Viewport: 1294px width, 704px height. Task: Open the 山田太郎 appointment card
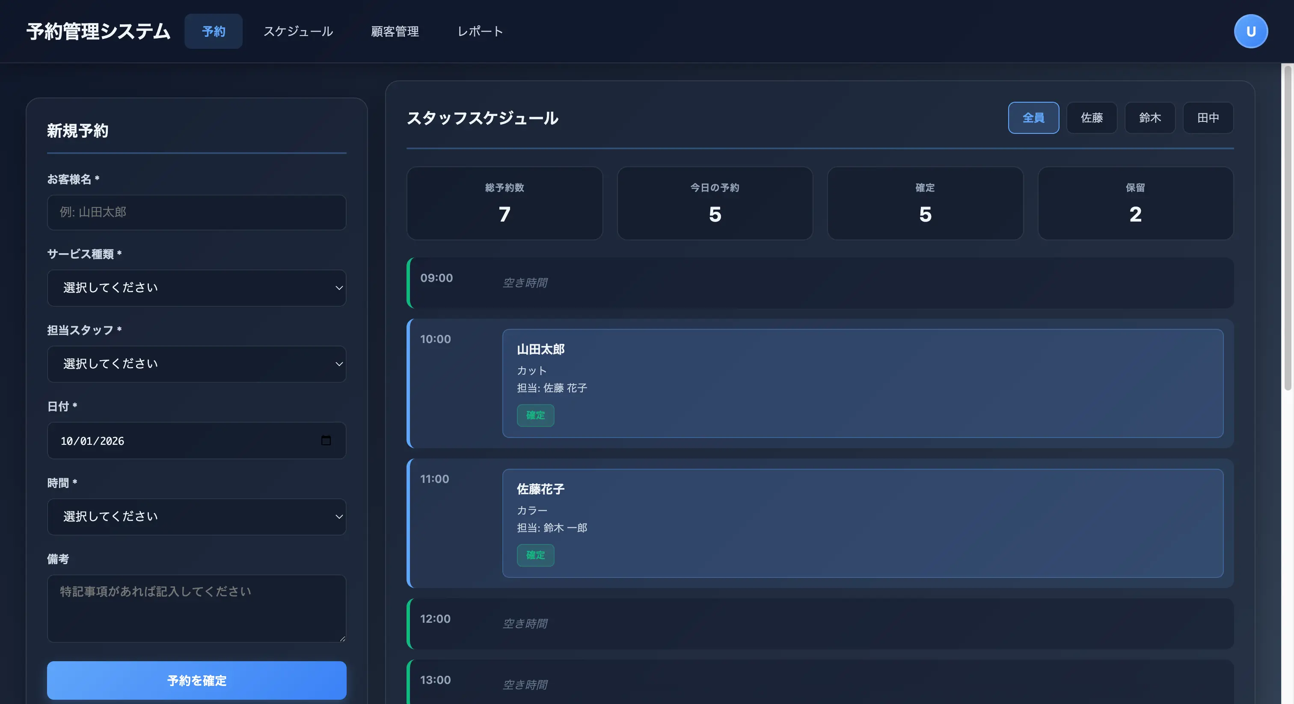(863, 383)
